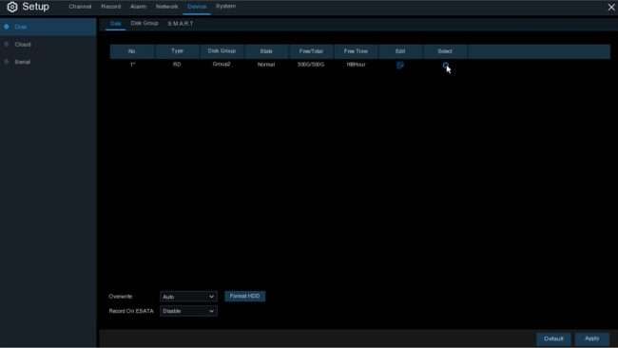
Task: Expand the Overwrite dropdown set to Auto
Action: 188,297
